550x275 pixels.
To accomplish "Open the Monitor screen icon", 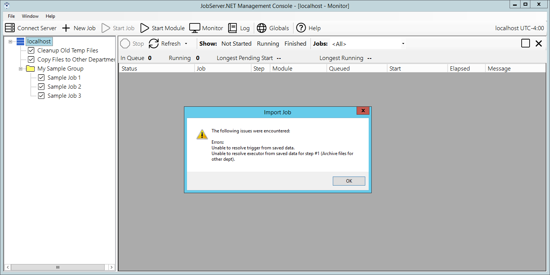I will tap(195, 28).
